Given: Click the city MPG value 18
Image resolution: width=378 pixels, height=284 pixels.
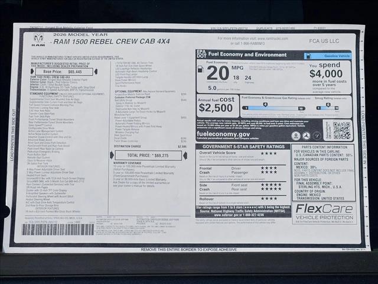Looking at the screenshot, I should (236, 78).
